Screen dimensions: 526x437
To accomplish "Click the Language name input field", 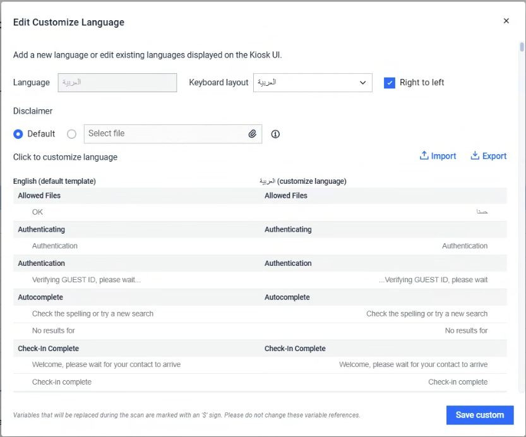I will 117,83.
